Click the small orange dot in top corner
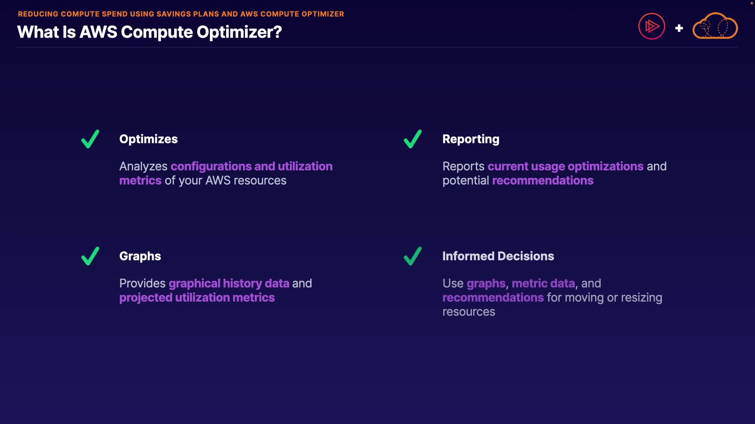Image resolution: width=755 pixels, height=424 pixels. 752,3
